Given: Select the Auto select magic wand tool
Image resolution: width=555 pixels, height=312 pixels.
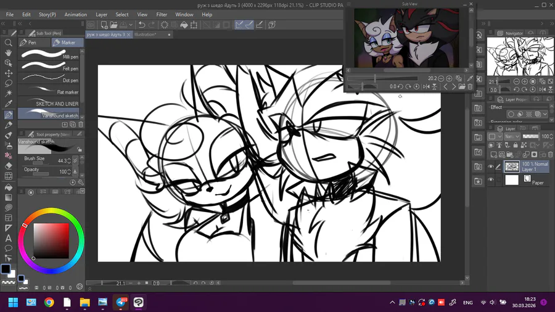Looking at the screenshot, I should (9, 93).
